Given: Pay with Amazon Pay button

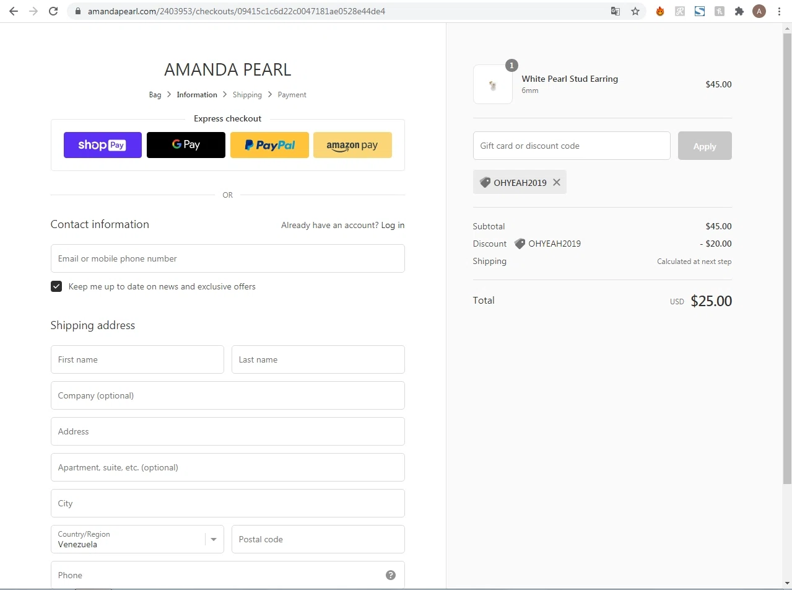Looking at the screenshot, I should click(352, 145).
